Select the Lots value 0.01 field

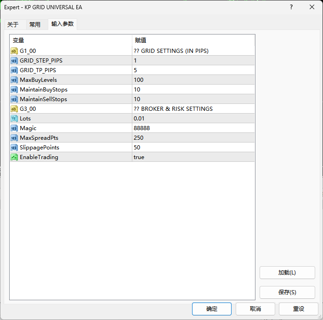(193, 119)
